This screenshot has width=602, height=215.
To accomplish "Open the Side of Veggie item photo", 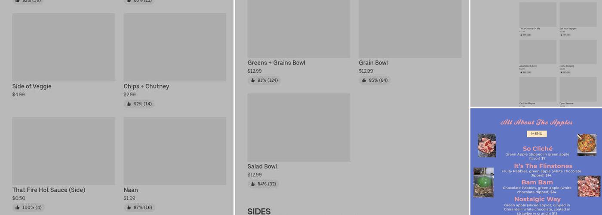I will [x=64, y=47].
